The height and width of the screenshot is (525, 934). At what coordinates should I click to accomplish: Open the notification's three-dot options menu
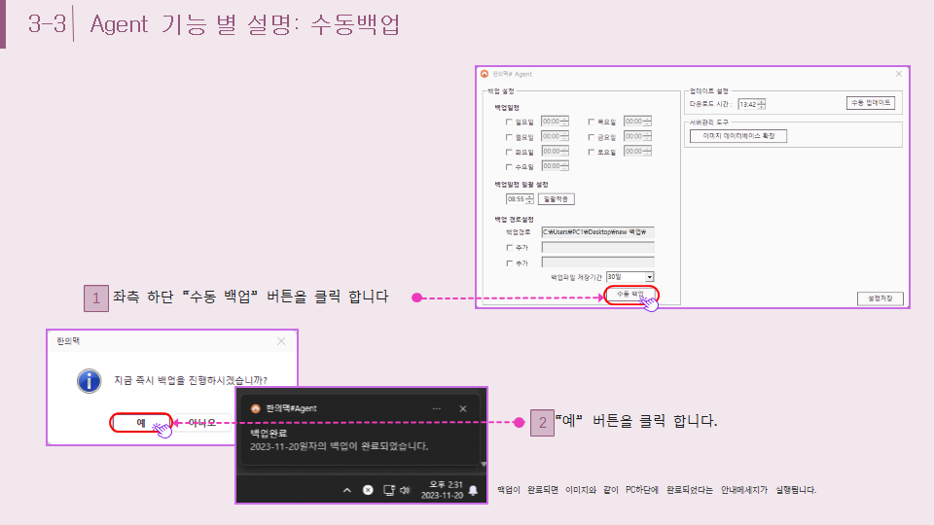(x=437, y=408)
